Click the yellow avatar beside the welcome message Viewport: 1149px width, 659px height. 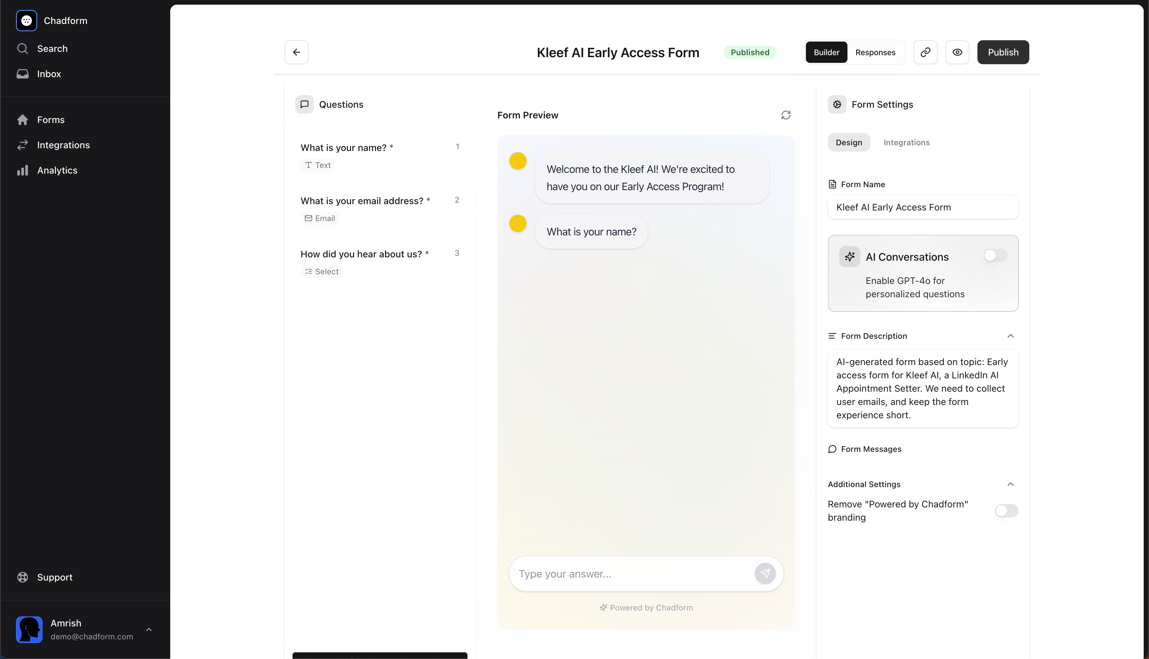pyautogui.click(x=518, y=161)
